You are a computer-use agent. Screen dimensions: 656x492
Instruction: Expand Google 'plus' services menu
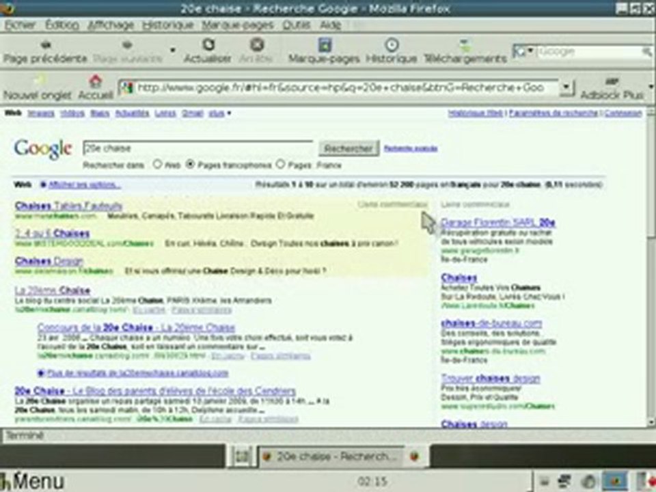point(219,113)
